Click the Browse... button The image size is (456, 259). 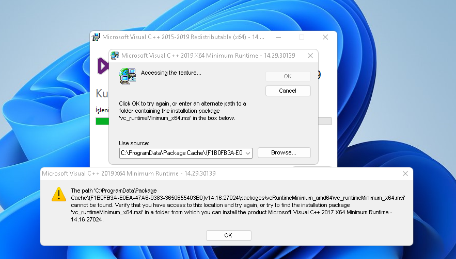(x=284, y=152)
